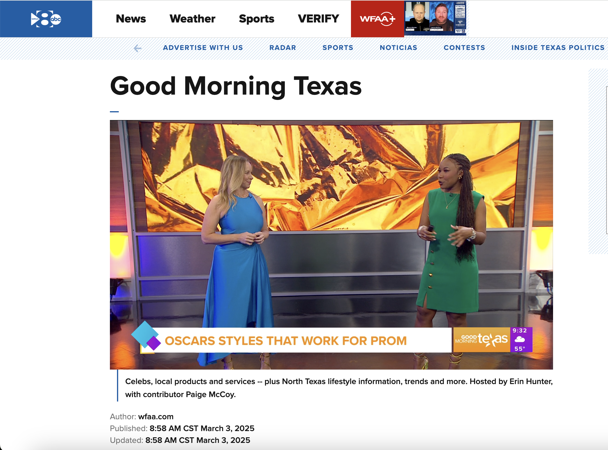Screen dimensions: 608x450
Task: Click the page scrollbar at the right edge
Action: [x=607, y=160]
